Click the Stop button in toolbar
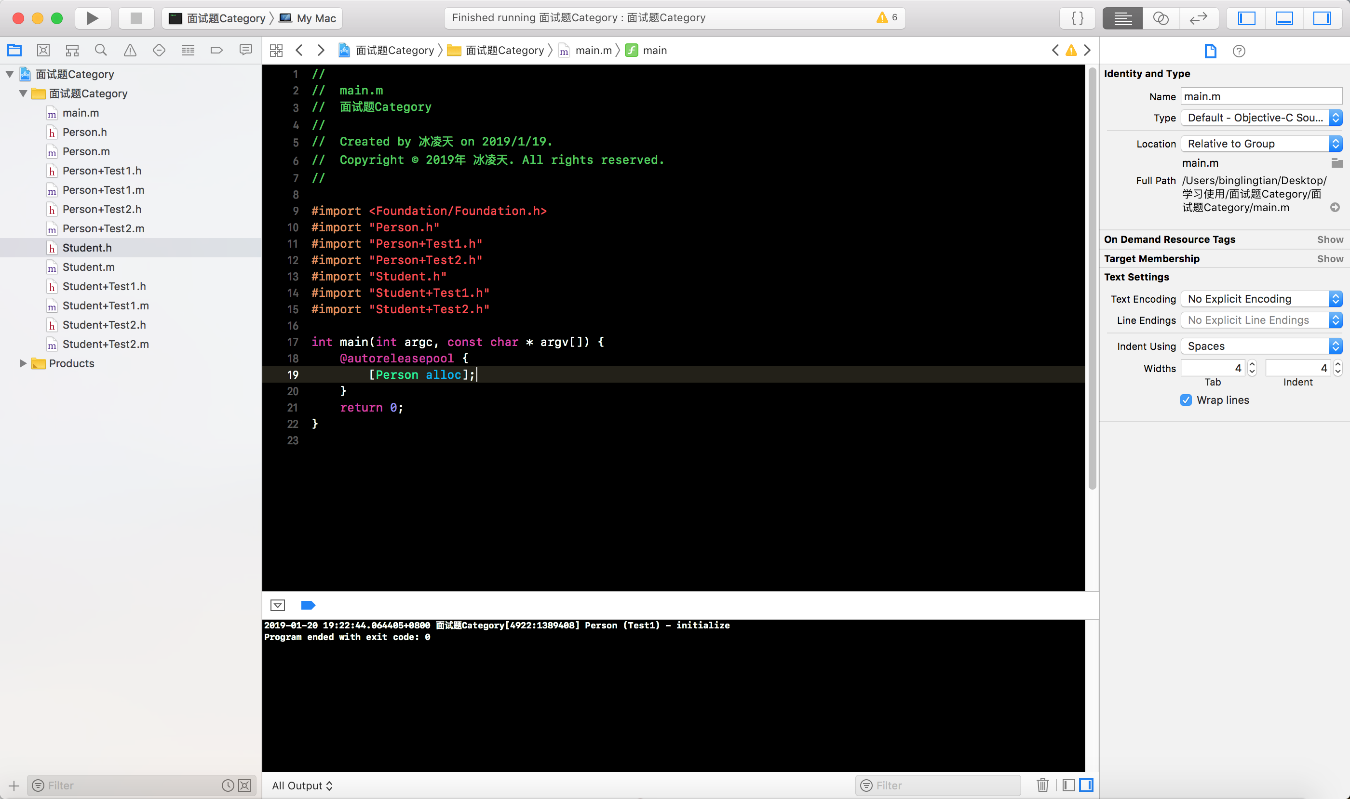The height and width of the screenshot is (799, 1350). pyautogui.click(x=136, y=18)
